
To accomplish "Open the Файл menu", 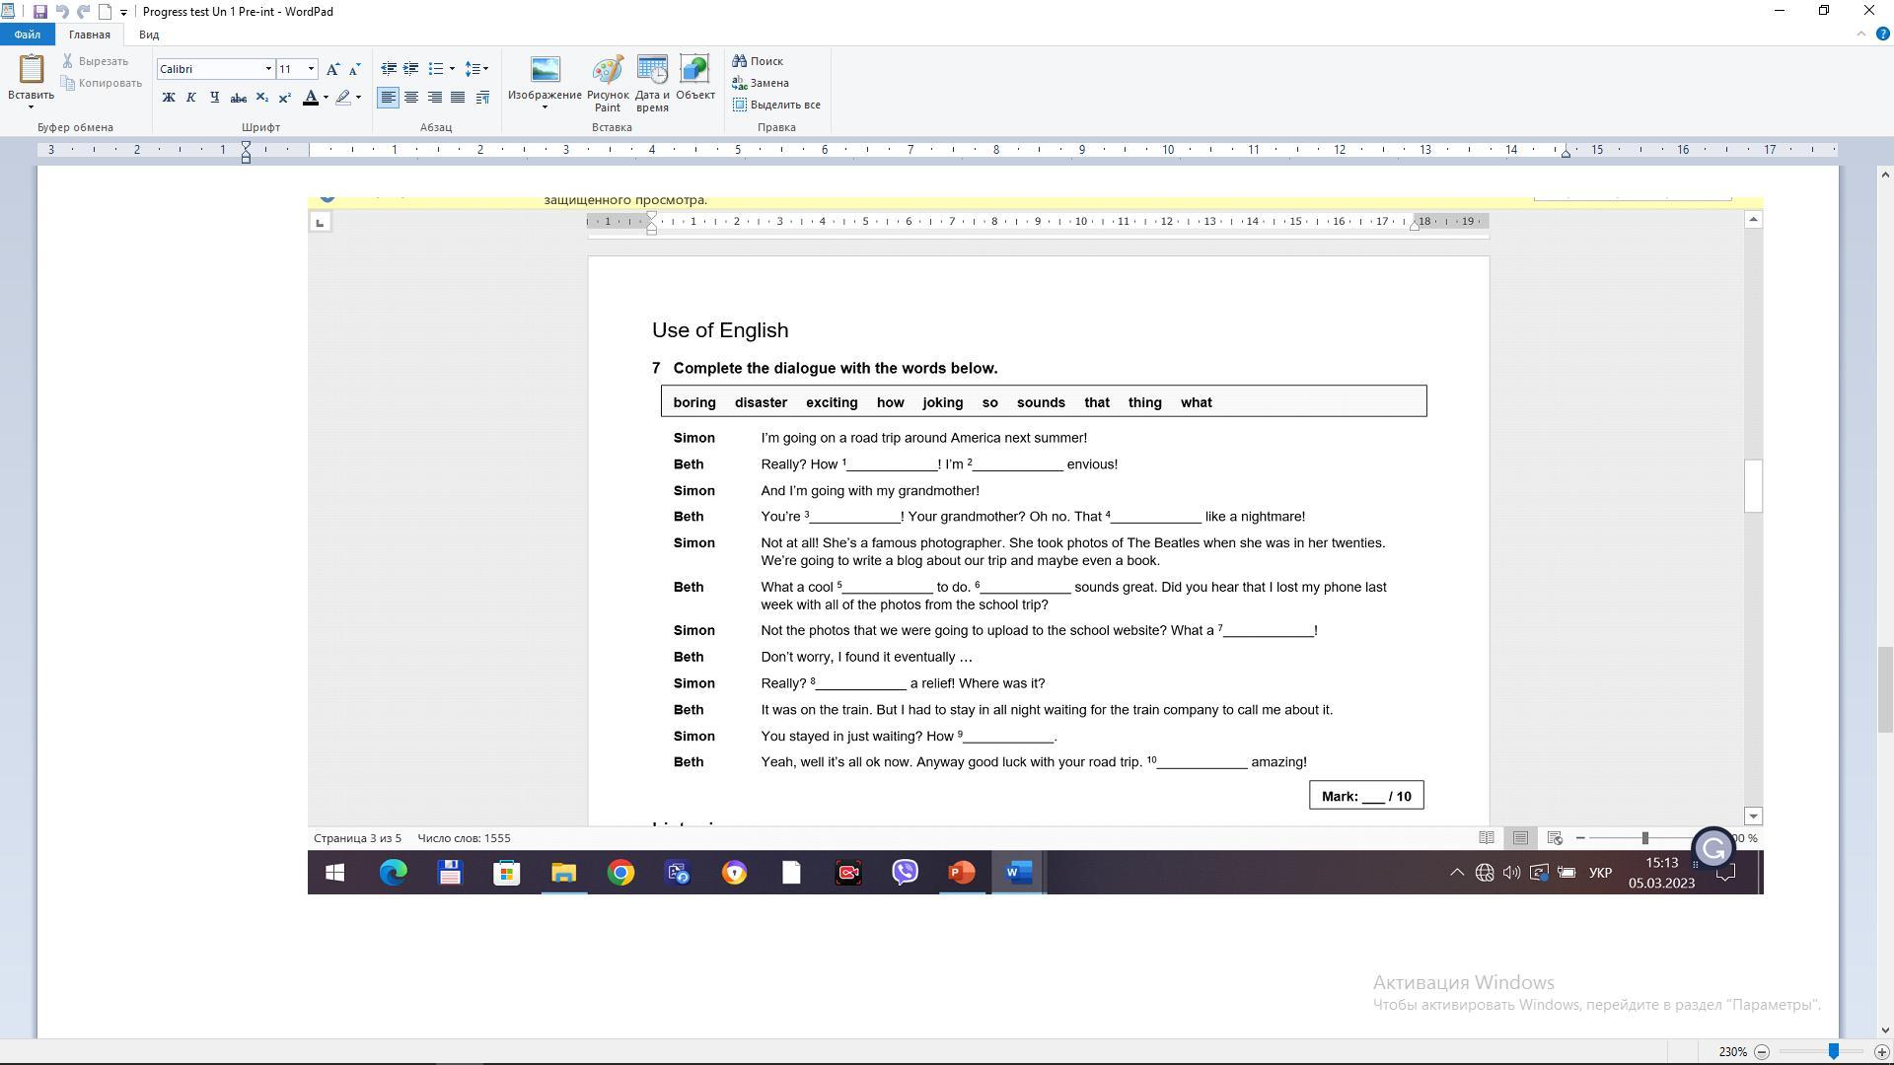I will coord(28,35).
